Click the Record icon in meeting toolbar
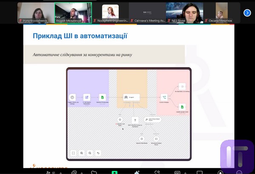 pos(220,172)
